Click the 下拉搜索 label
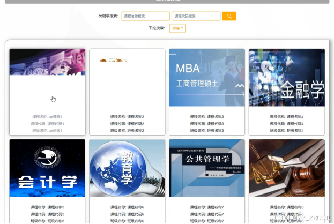Viewport: 334px width, 224px height. (157, 28)
